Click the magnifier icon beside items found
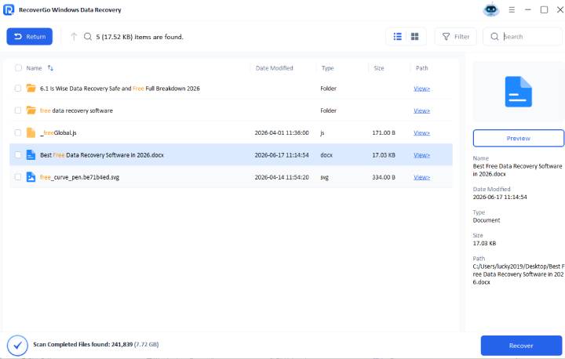The image size is (565, 359). click(x=88, y=37)
